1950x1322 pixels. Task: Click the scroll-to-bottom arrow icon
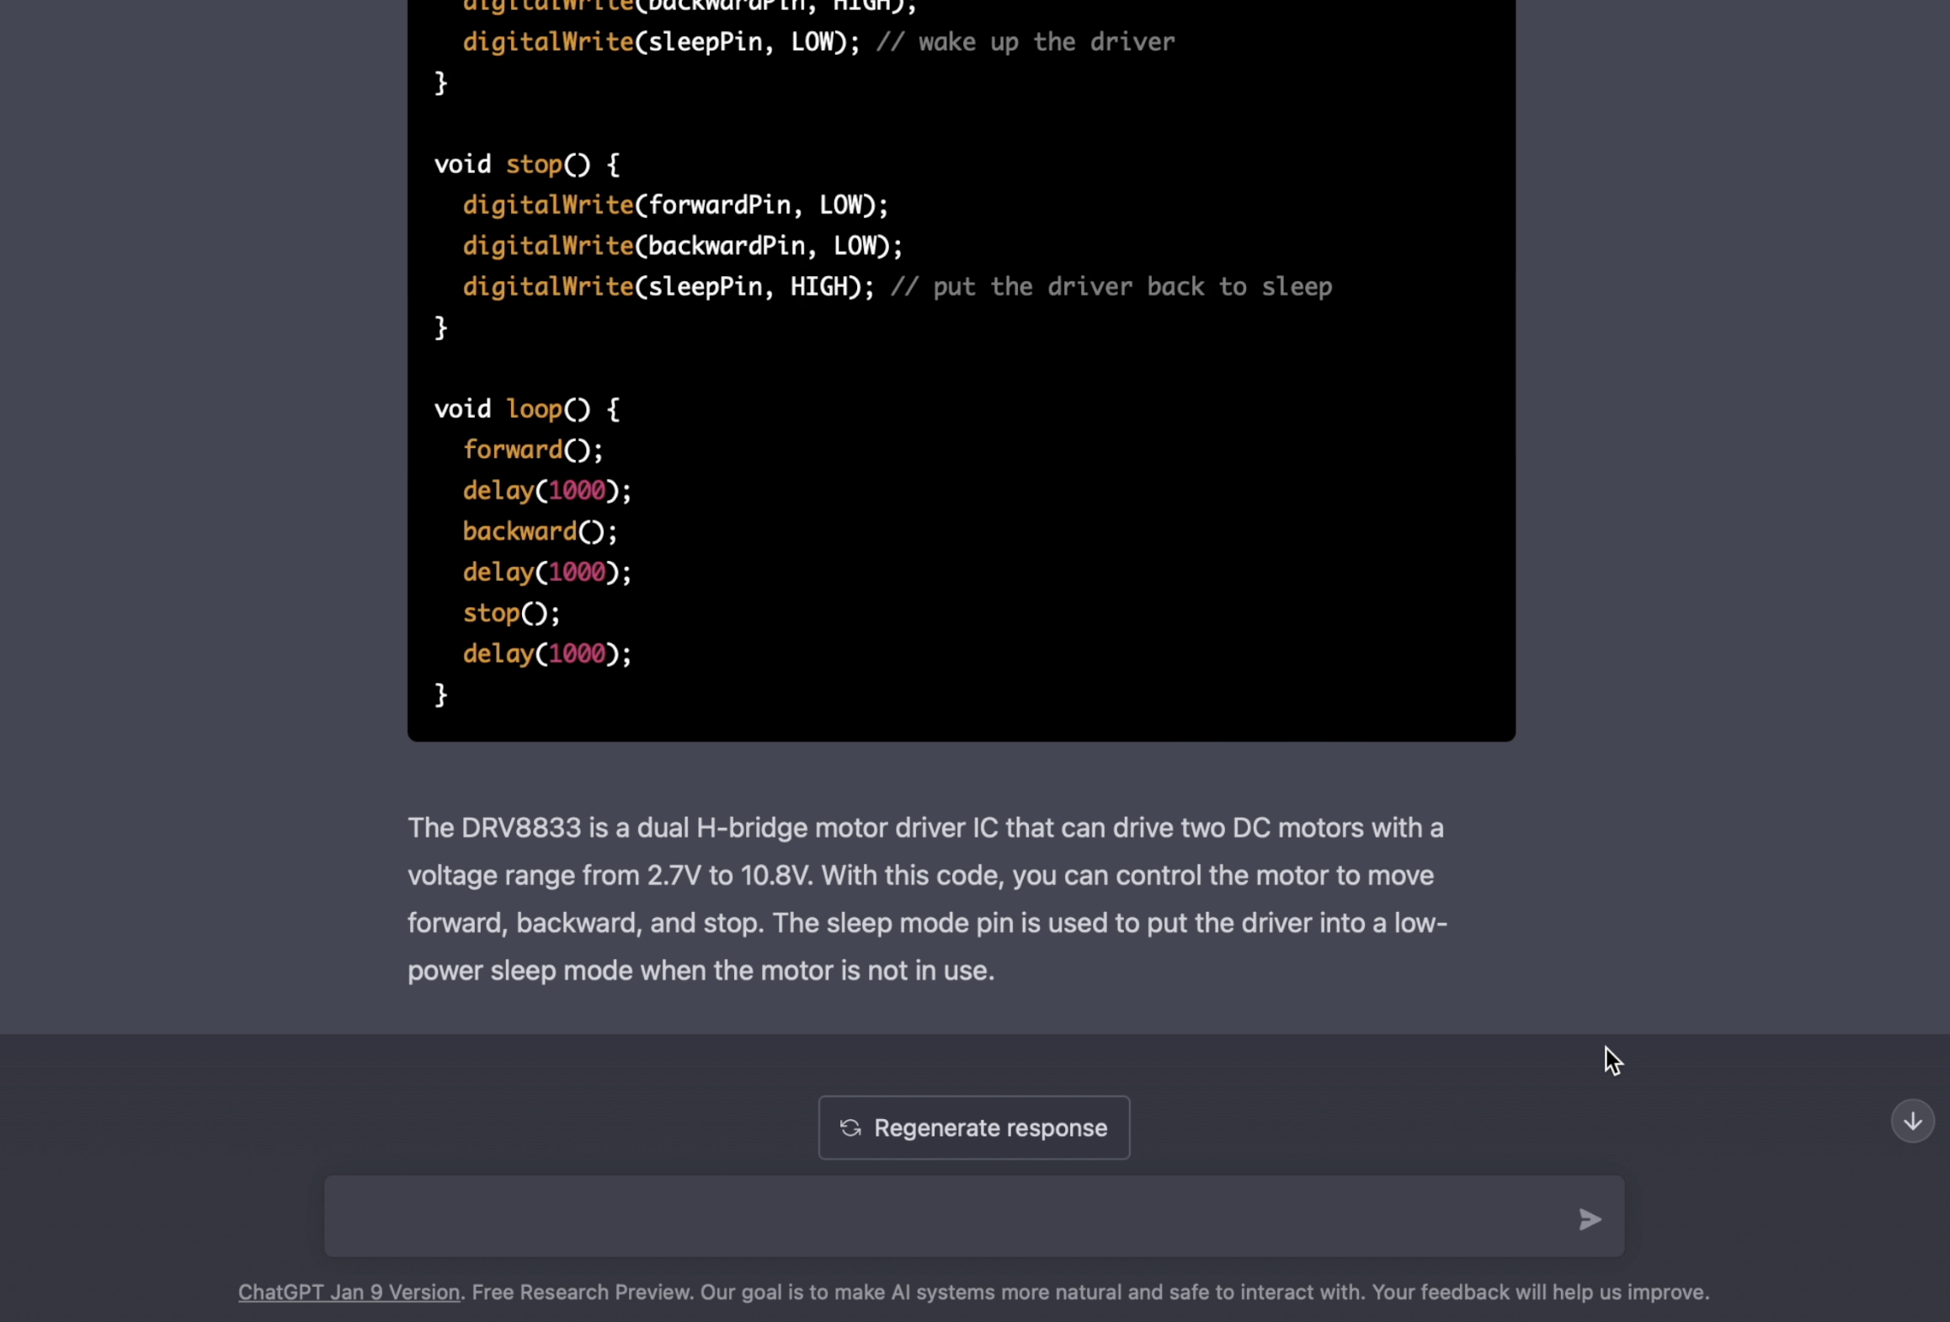pos(1910,1120)
